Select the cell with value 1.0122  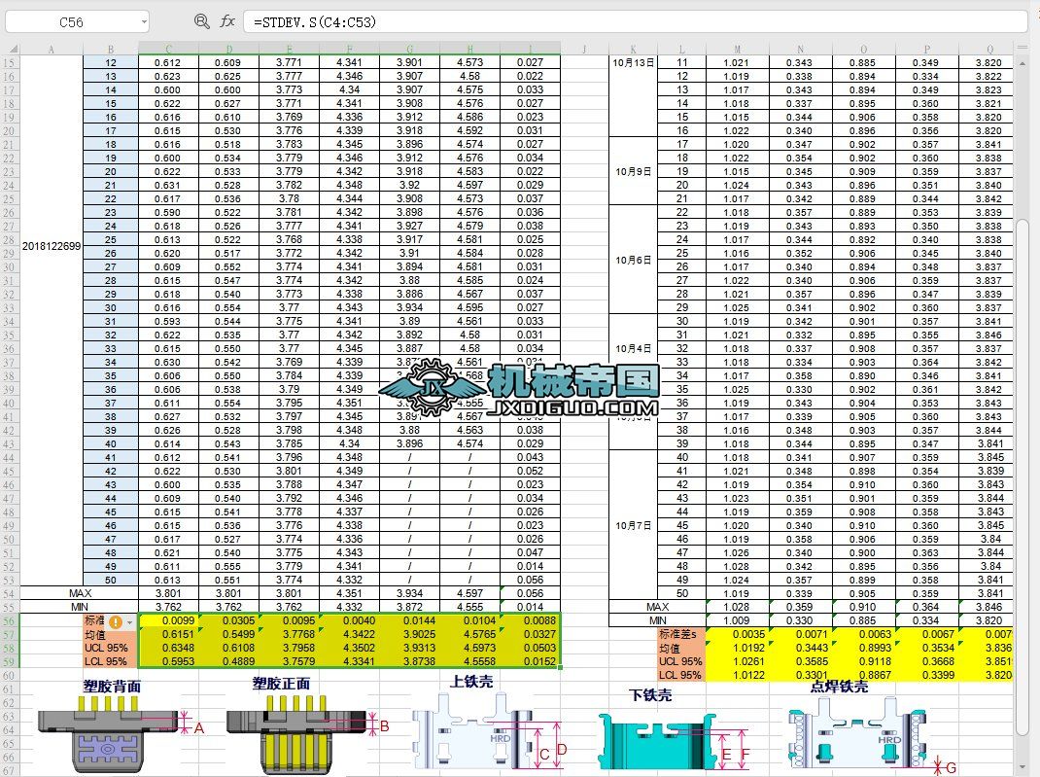coord(737,676)
